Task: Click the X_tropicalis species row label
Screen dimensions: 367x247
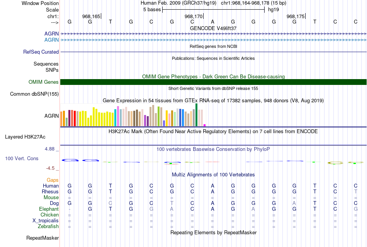Action: [x=46, y=221]
